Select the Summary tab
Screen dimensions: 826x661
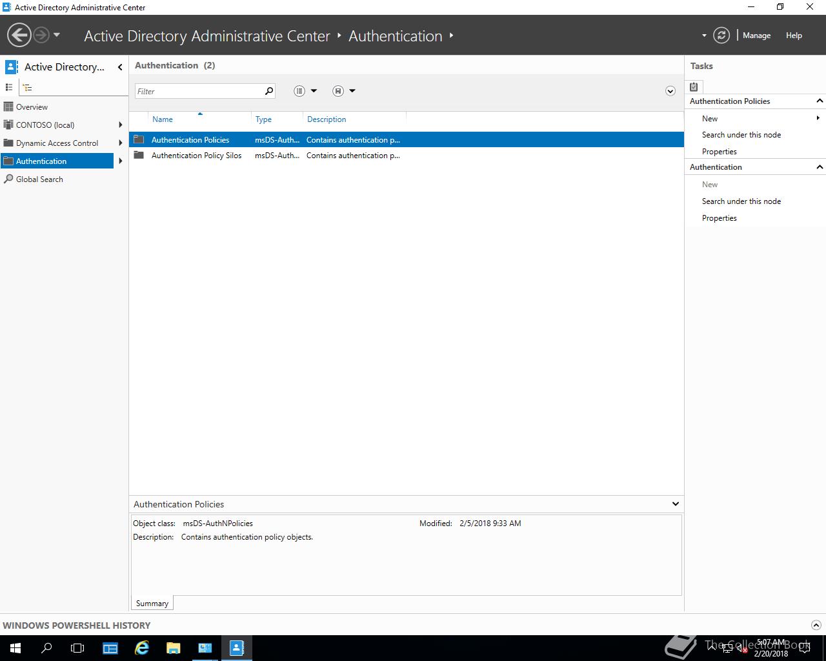tap(152, 604)
